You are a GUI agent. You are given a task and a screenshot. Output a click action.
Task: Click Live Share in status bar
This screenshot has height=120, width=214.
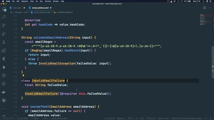pos(23,118)
